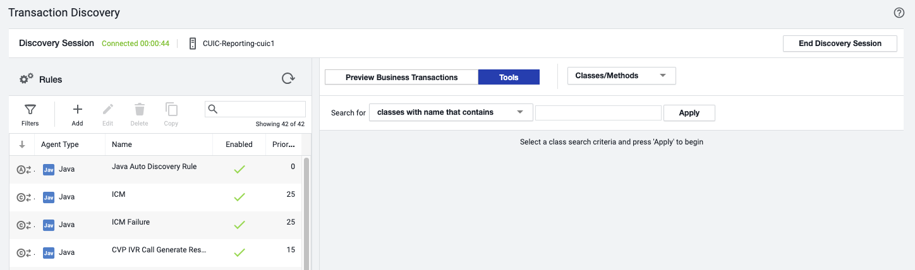Click rule type icon for ICM Failure row
This screenshot has width=915, height=270.
[23, 225]
